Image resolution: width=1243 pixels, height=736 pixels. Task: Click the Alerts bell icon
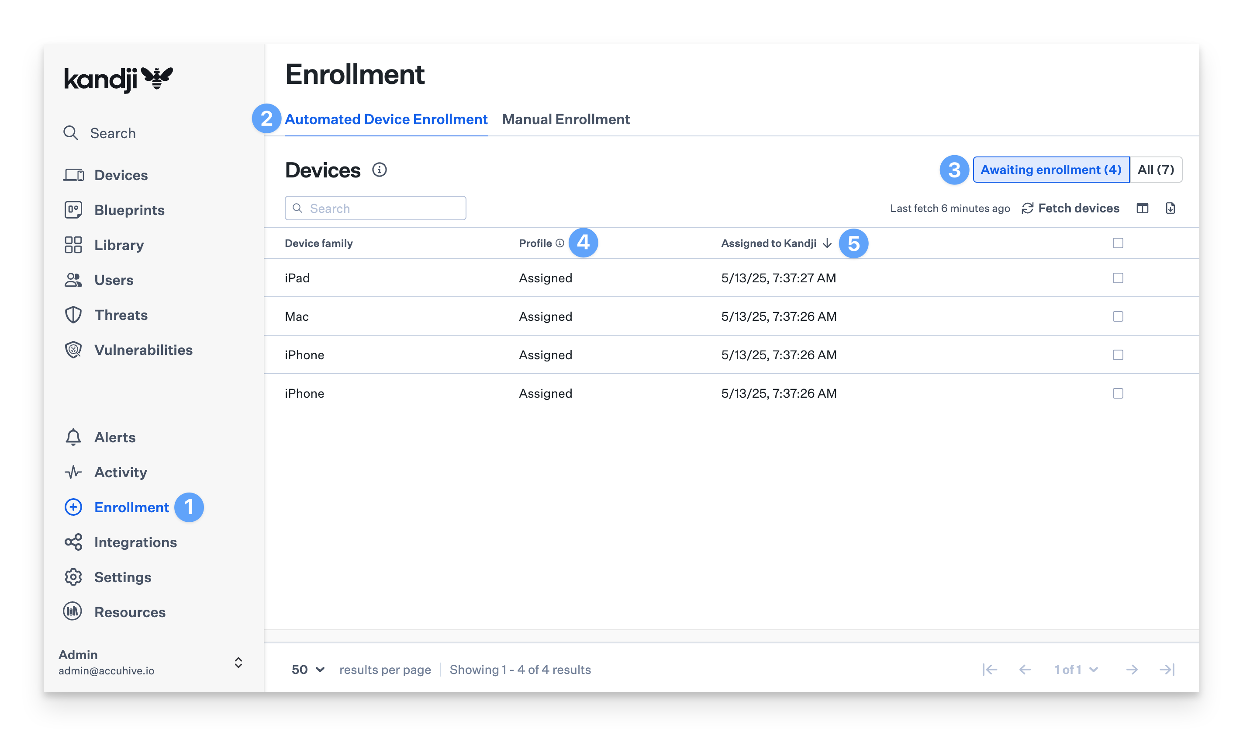click(73, 437)
